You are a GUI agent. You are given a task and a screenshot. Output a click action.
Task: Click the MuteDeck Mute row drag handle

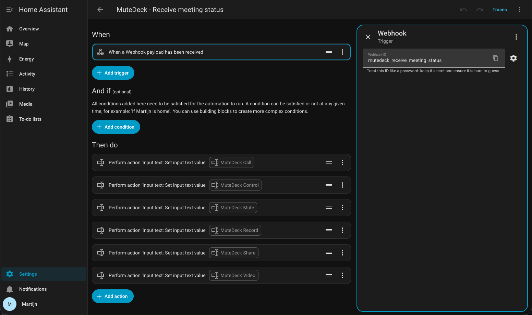(329, 208)
